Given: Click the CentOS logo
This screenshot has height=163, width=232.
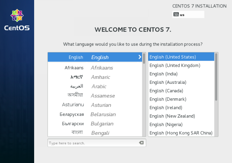Looking at the screenshot, I should click(17, 20).
